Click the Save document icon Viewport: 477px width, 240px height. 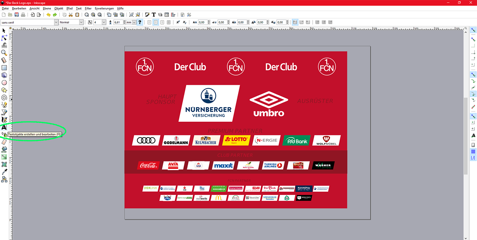[17, 15]
